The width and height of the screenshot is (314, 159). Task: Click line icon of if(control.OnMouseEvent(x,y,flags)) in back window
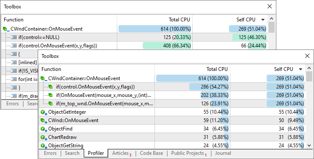[14, 46]
